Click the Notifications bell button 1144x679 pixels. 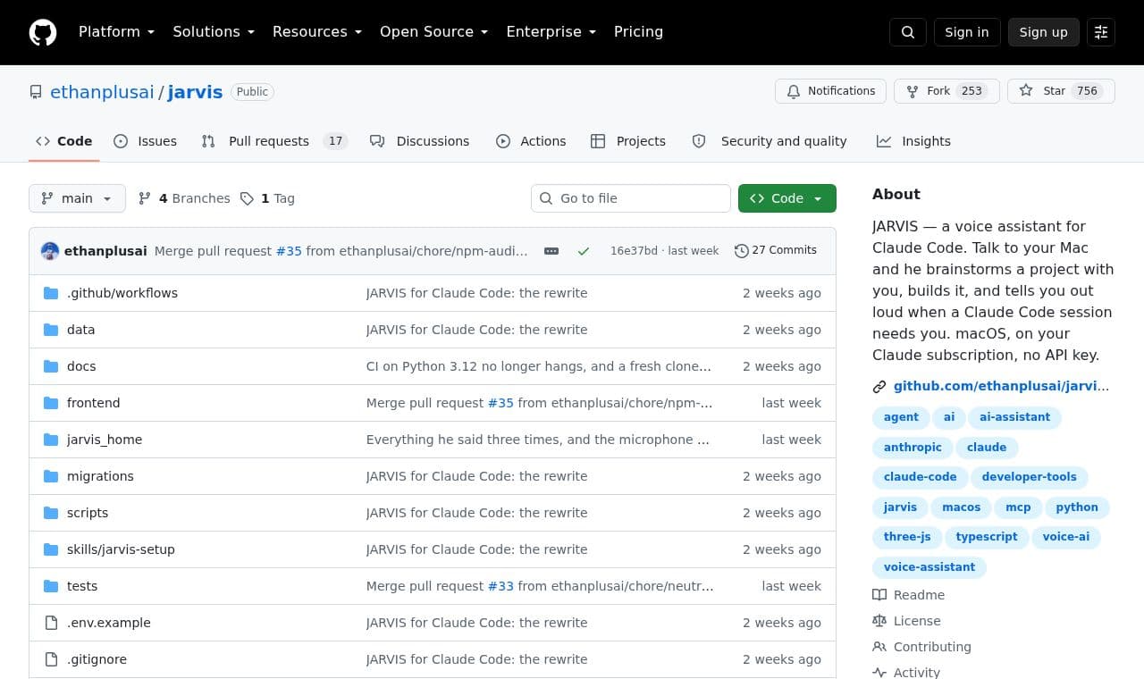[x=831, y=91]
